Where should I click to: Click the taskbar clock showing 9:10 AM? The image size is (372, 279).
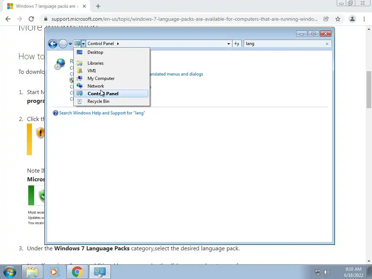(x=353, y=272)
